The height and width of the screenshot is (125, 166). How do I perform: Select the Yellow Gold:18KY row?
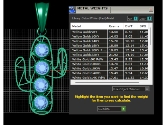click(x=109, y=45)
